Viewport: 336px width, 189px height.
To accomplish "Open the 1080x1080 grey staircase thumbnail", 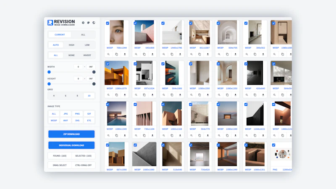I will pyautogui.click(x=144, y=154).
